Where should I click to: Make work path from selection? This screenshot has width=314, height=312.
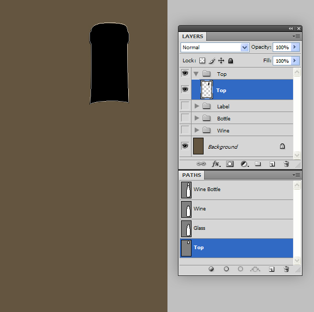255,269
